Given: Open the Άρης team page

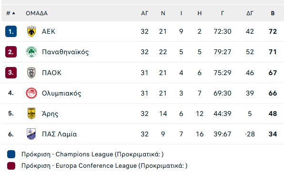Looking at the screenshot, I should point(50,114).
